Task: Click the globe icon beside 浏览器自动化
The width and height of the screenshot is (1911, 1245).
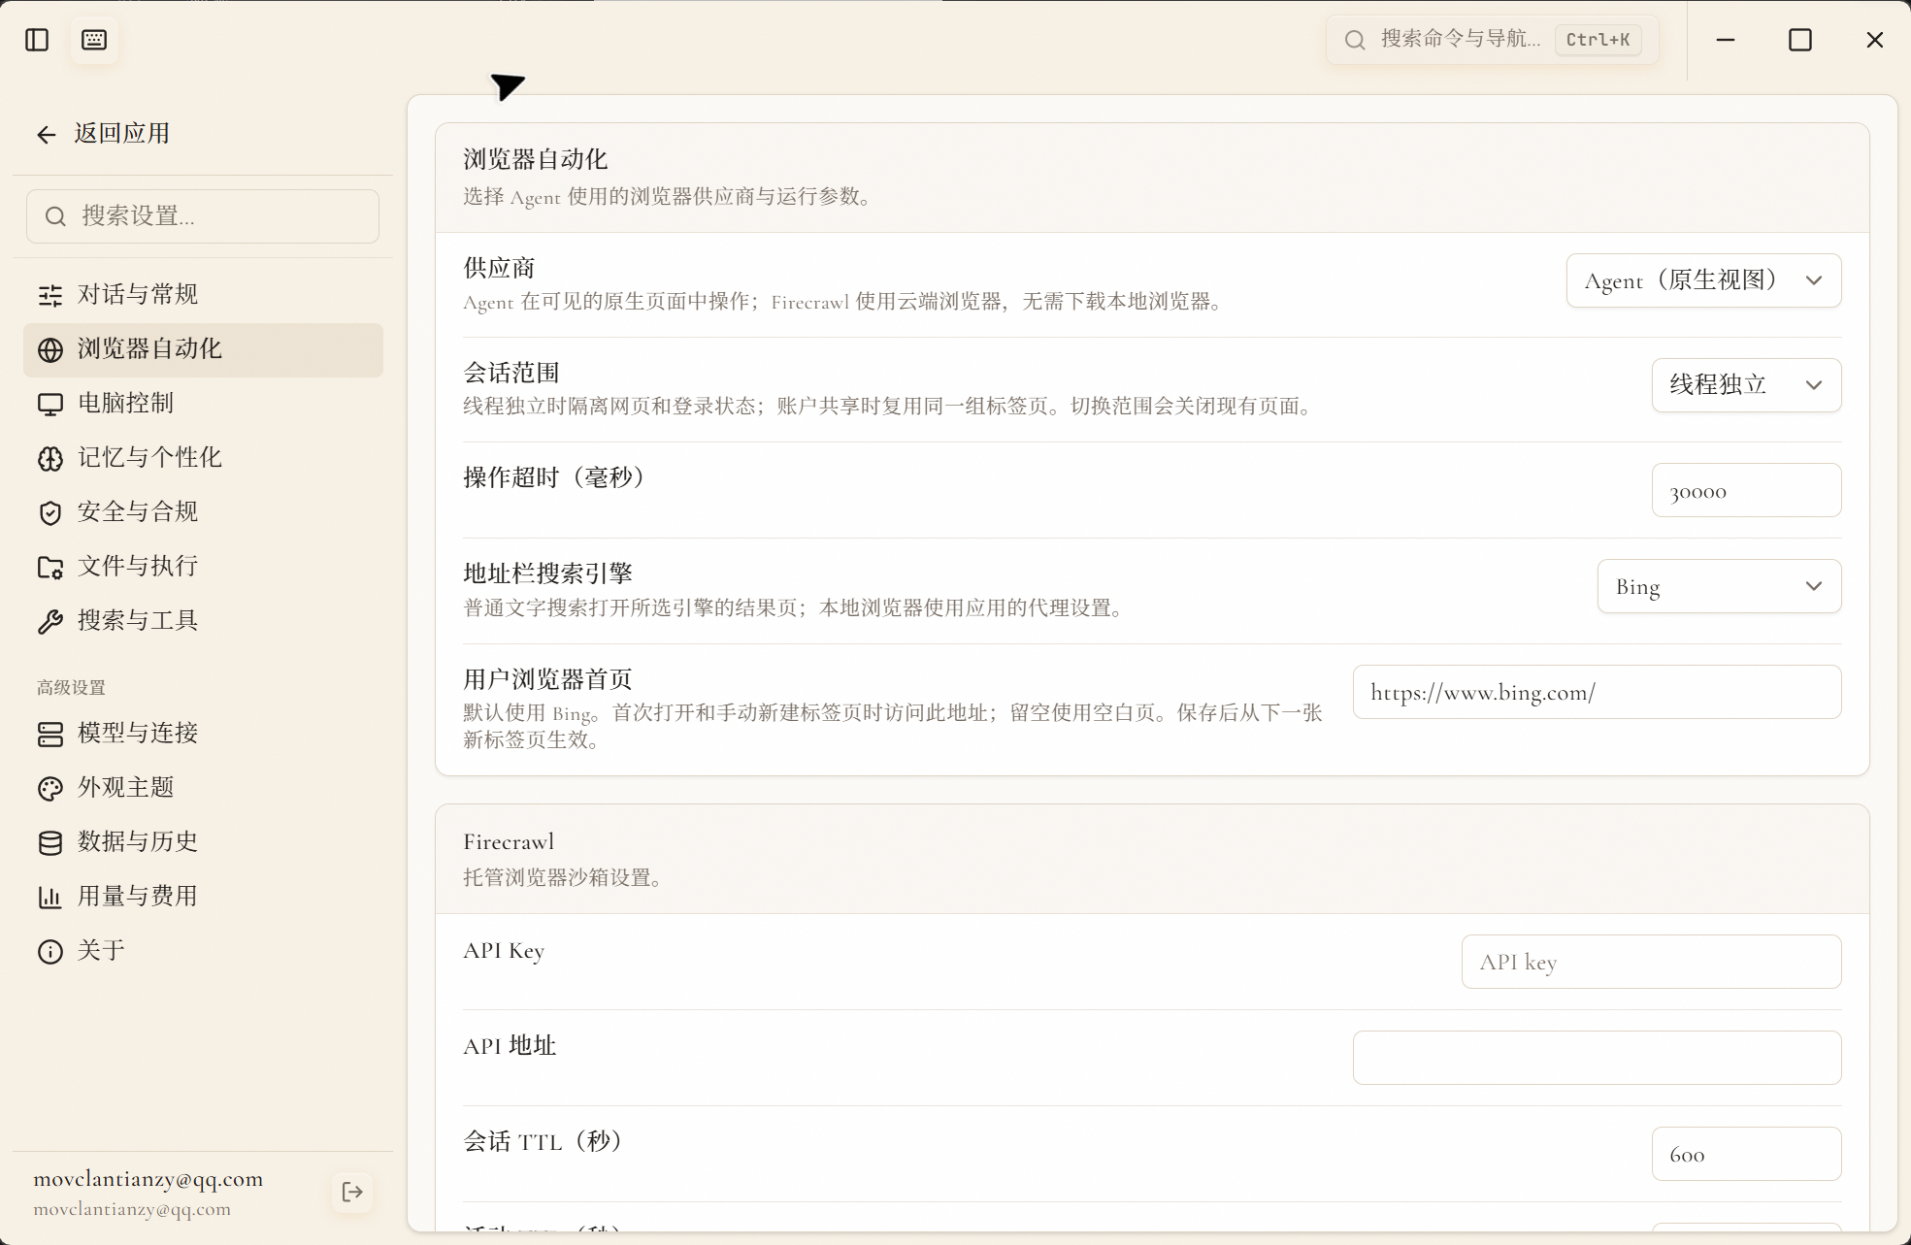Action: (x=50, y=349)
